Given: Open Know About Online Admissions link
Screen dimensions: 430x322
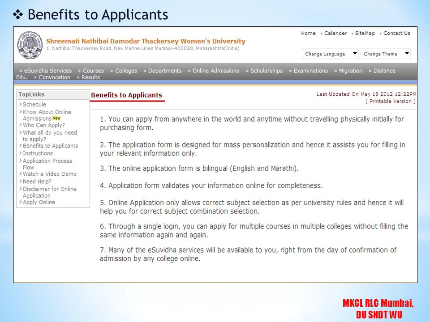Looking at the screenshot, I should (x=47, y=115).
